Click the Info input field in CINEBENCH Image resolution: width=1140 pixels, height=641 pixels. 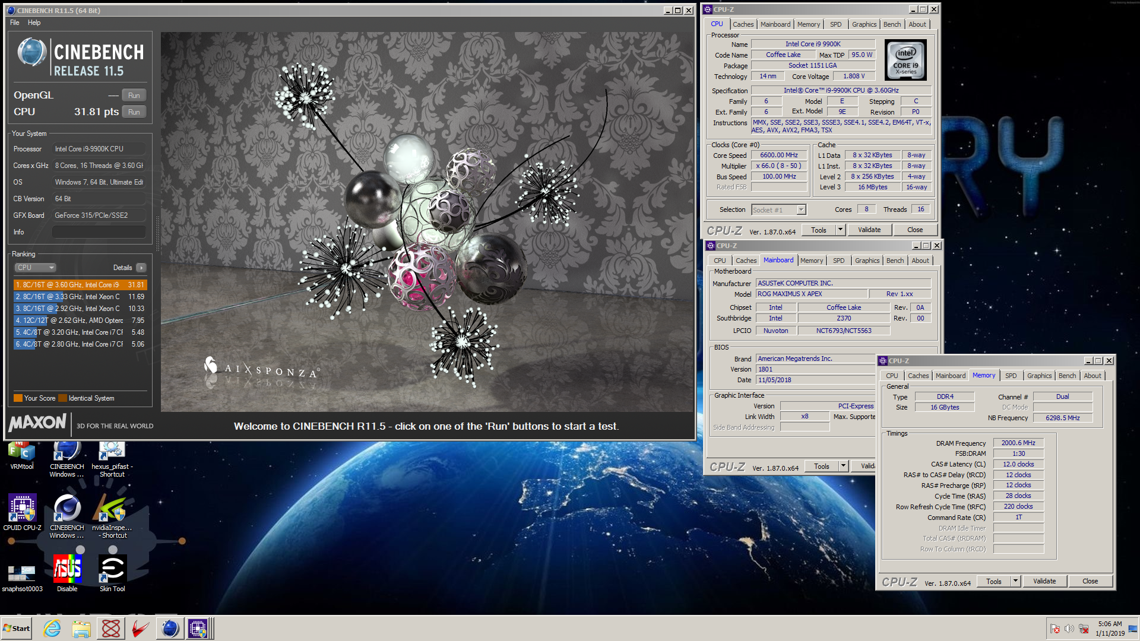pyautogui.click(x=99, y=232)
